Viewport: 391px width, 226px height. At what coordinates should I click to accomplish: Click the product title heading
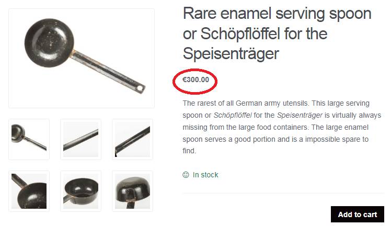[277, 33]
